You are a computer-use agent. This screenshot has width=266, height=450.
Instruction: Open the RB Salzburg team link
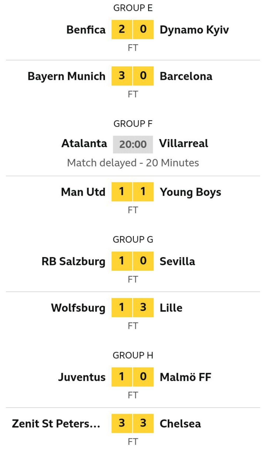pos(74,261)
